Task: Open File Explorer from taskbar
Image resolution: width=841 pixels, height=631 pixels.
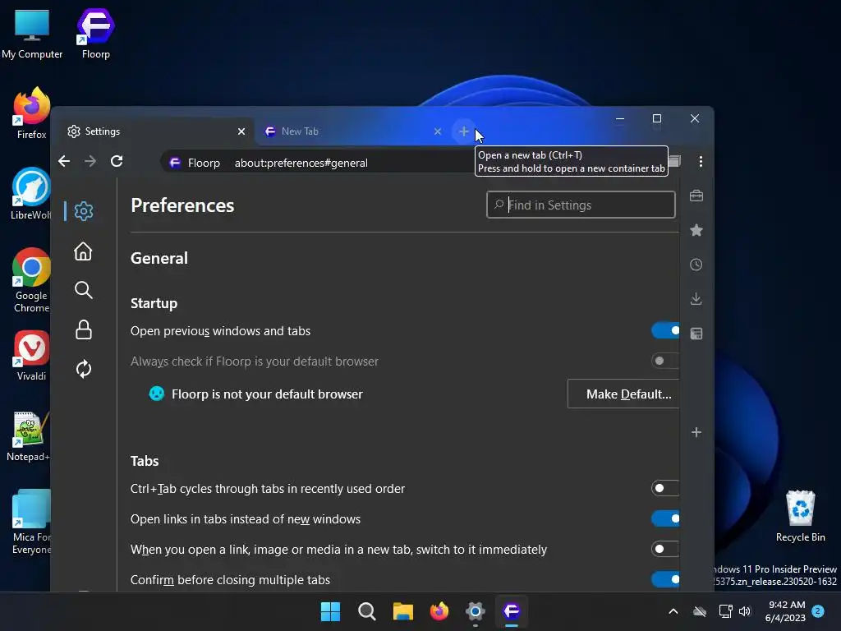Action: pos(402,611)
